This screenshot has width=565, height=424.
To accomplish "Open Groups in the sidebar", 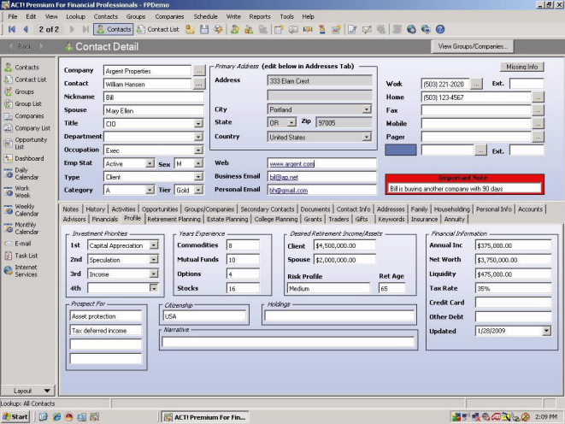I will tap(19, 91).
